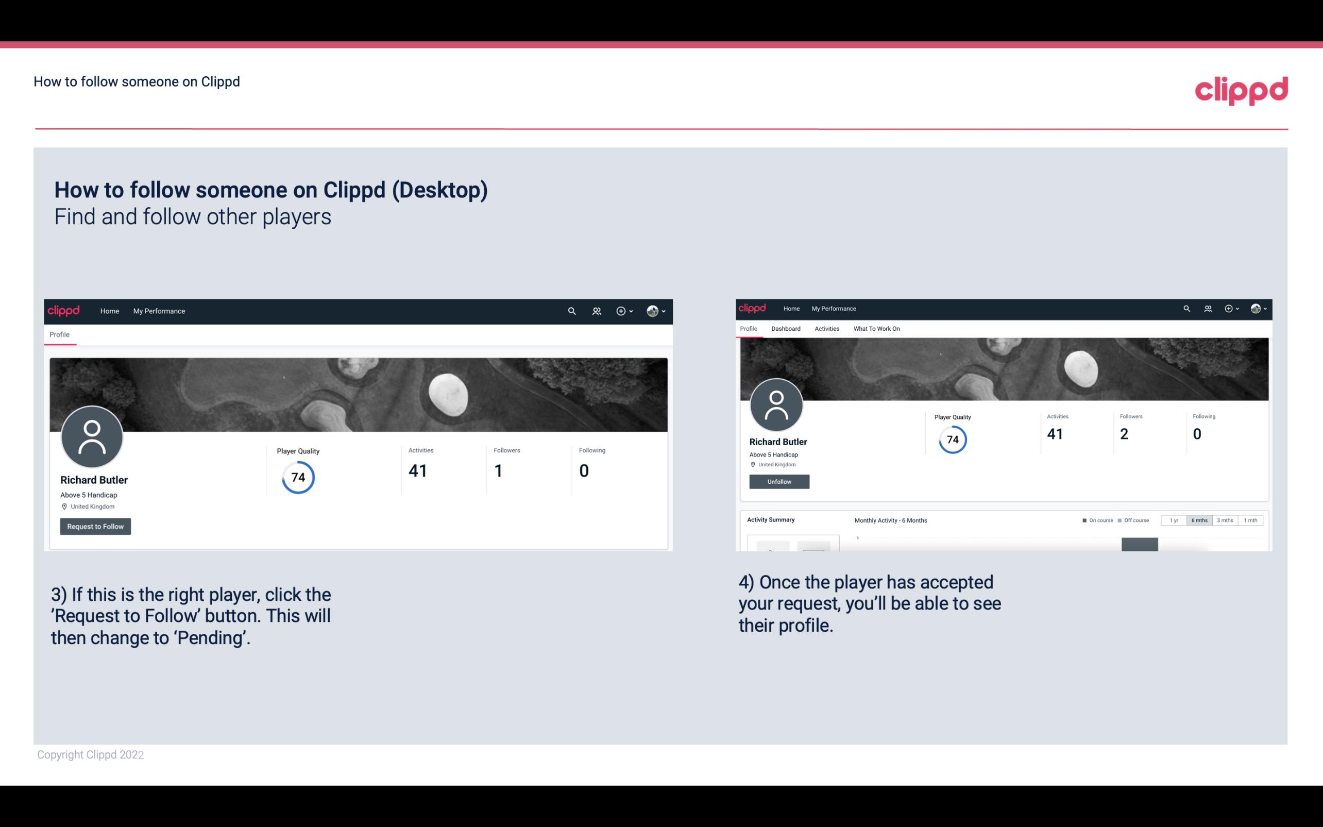Click the 'Unfollow' button on right profile
1323x827 pixels.
point(778,481)
